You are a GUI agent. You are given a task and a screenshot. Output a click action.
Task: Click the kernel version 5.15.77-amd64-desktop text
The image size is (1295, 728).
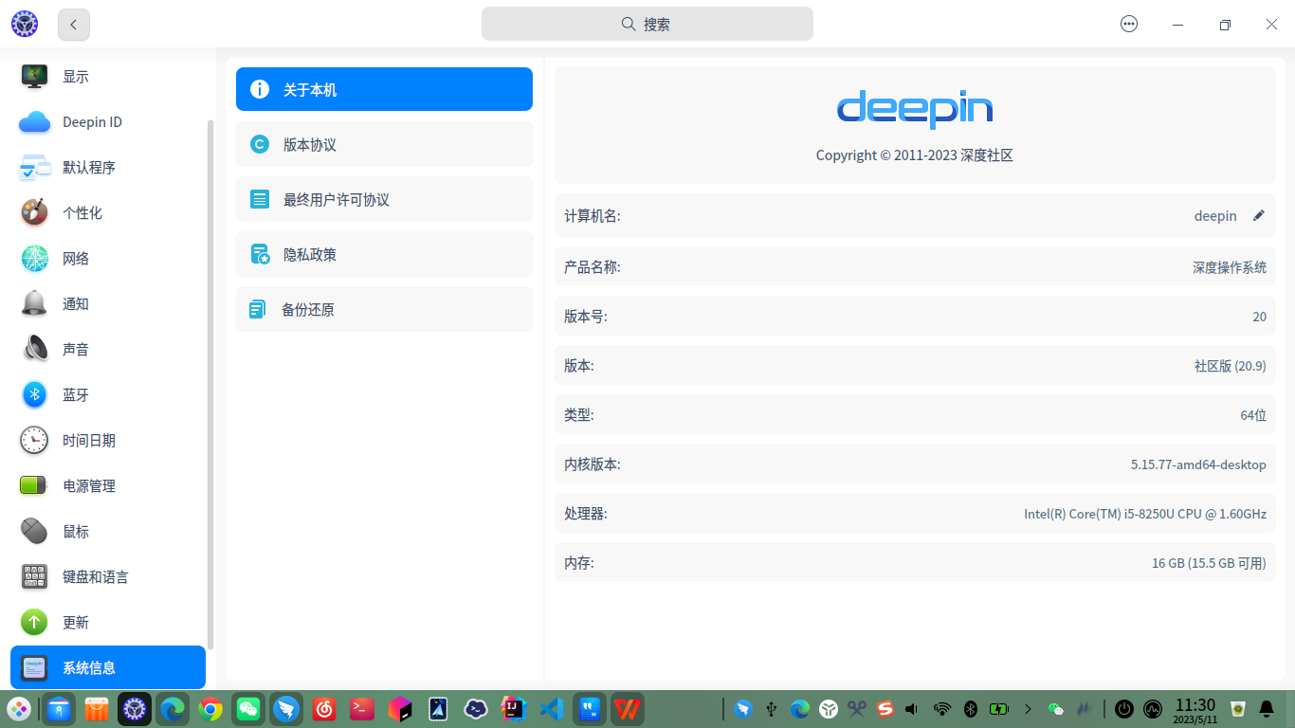coord(1198,464)
